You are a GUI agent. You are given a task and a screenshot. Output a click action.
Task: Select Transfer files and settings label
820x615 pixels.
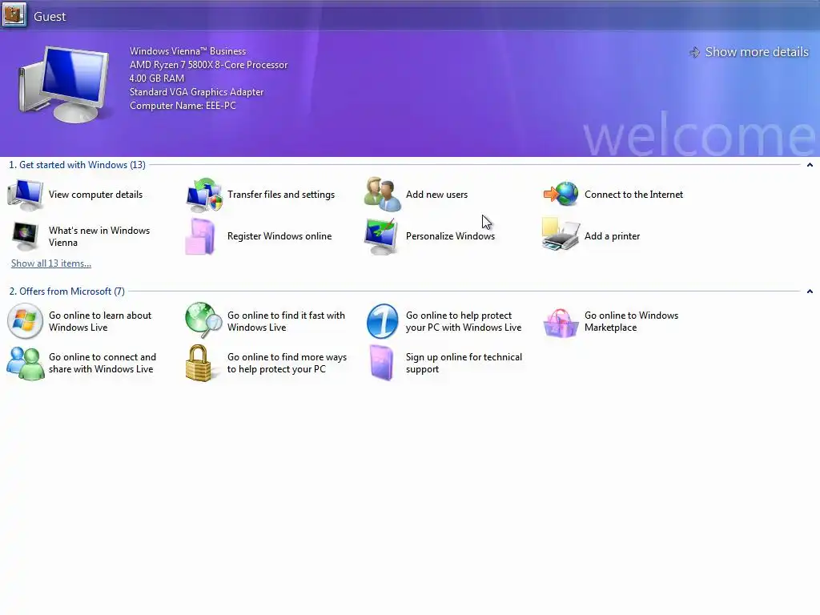click(281, 195)
